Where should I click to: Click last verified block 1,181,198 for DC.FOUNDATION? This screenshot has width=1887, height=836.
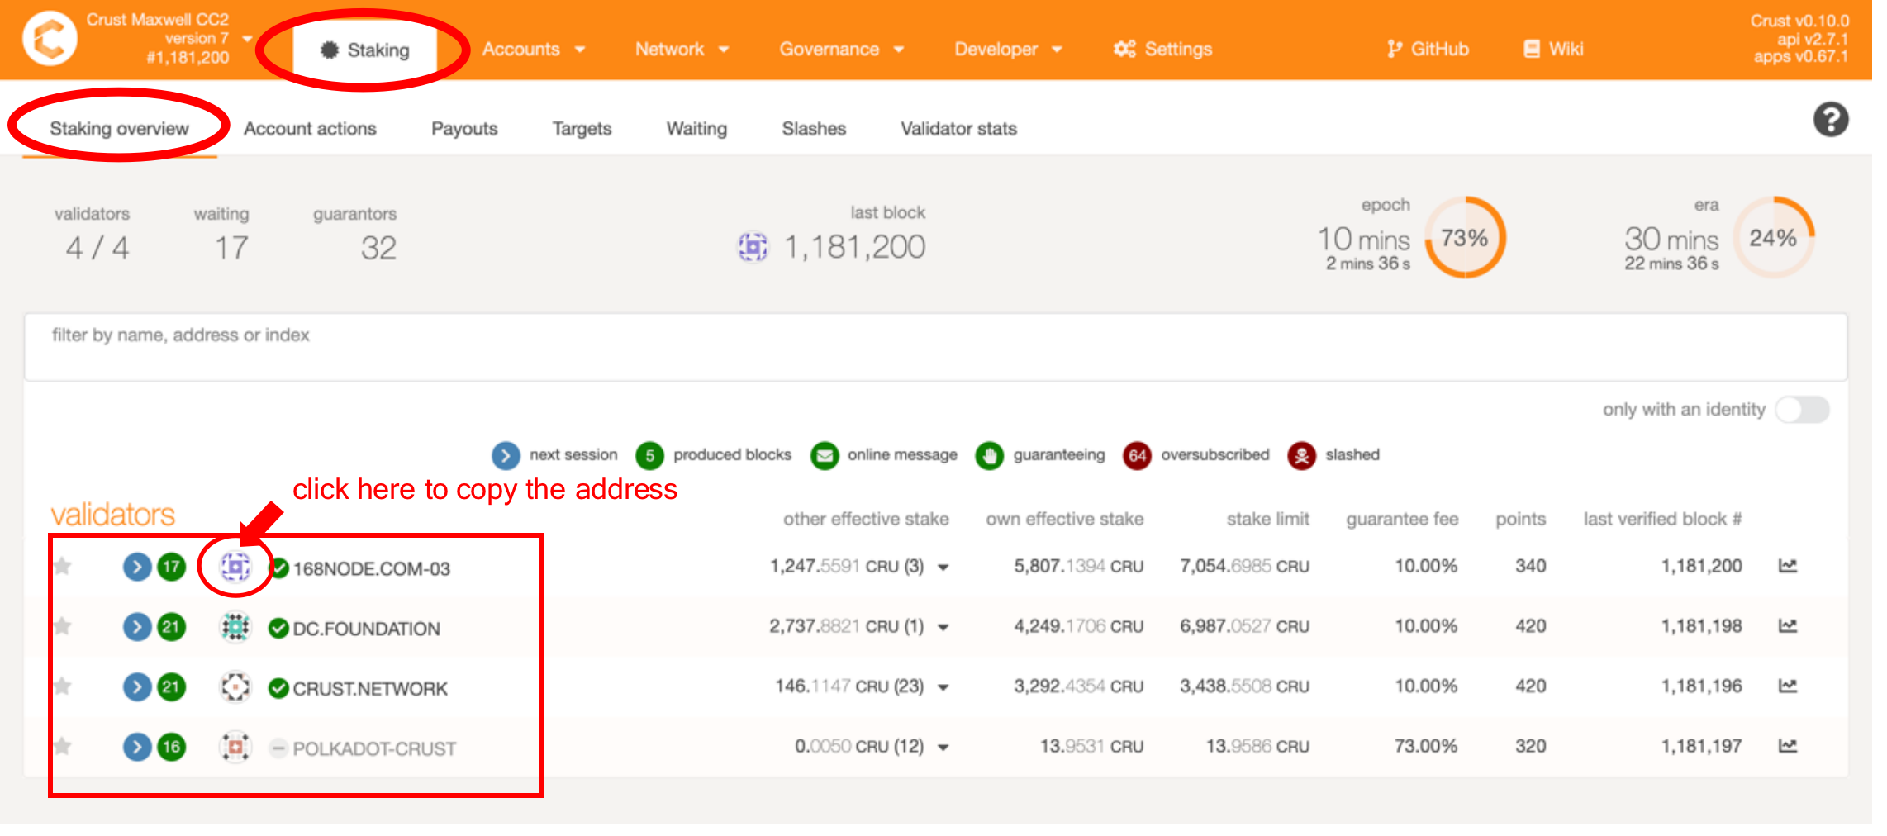coord(1701,626)
